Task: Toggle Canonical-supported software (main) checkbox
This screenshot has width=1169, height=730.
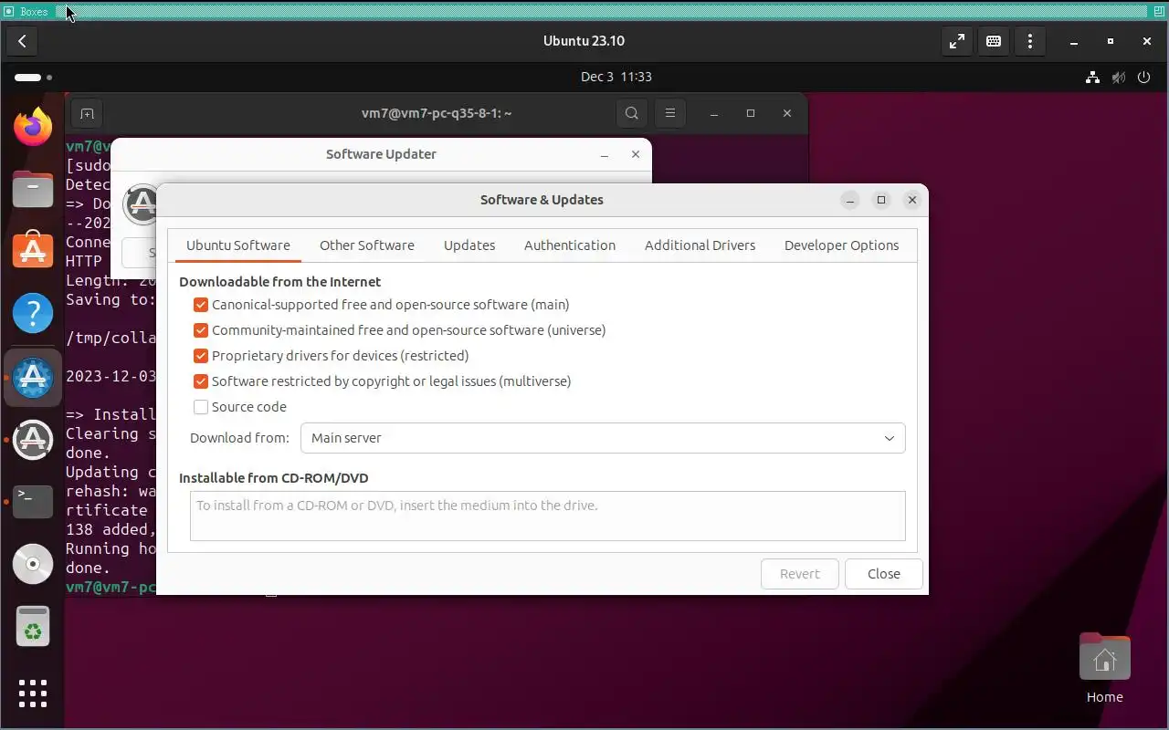Action: coord(201,305)
